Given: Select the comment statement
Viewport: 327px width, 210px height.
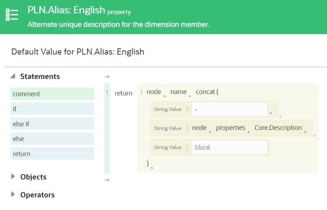Looking at the screenshot, I should 52,94.
